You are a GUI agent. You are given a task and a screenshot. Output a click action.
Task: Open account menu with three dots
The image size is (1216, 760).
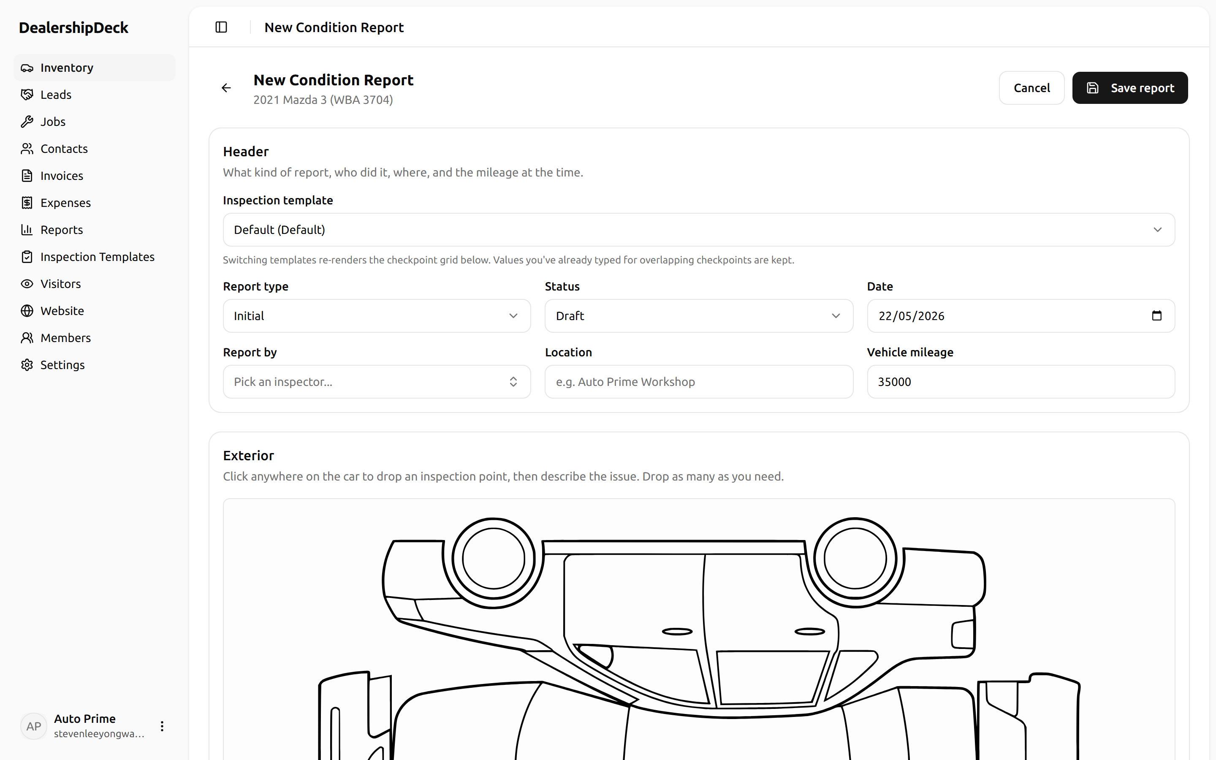pyautogui.click(x=162, y=726)
